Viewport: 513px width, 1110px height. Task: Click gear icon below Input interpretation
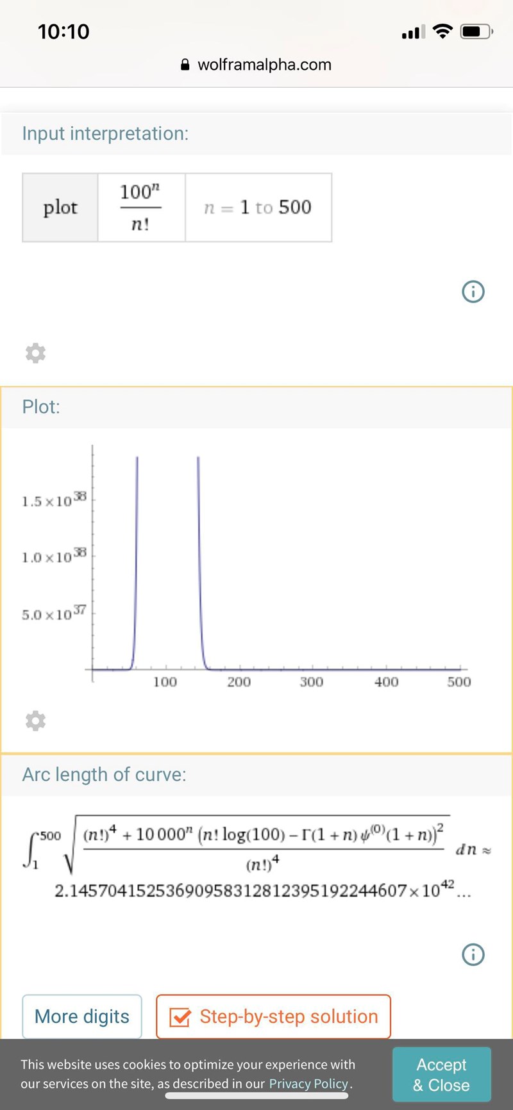click(35, 352)
